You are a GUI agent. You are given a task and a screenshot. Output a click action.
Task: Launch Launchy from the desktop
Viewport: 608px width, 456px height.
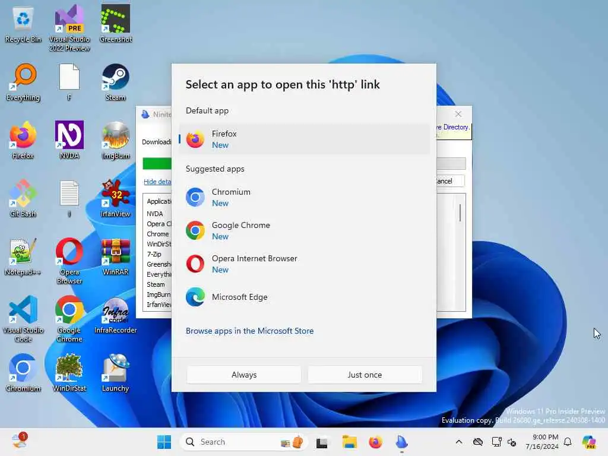(x=116, y=373)
